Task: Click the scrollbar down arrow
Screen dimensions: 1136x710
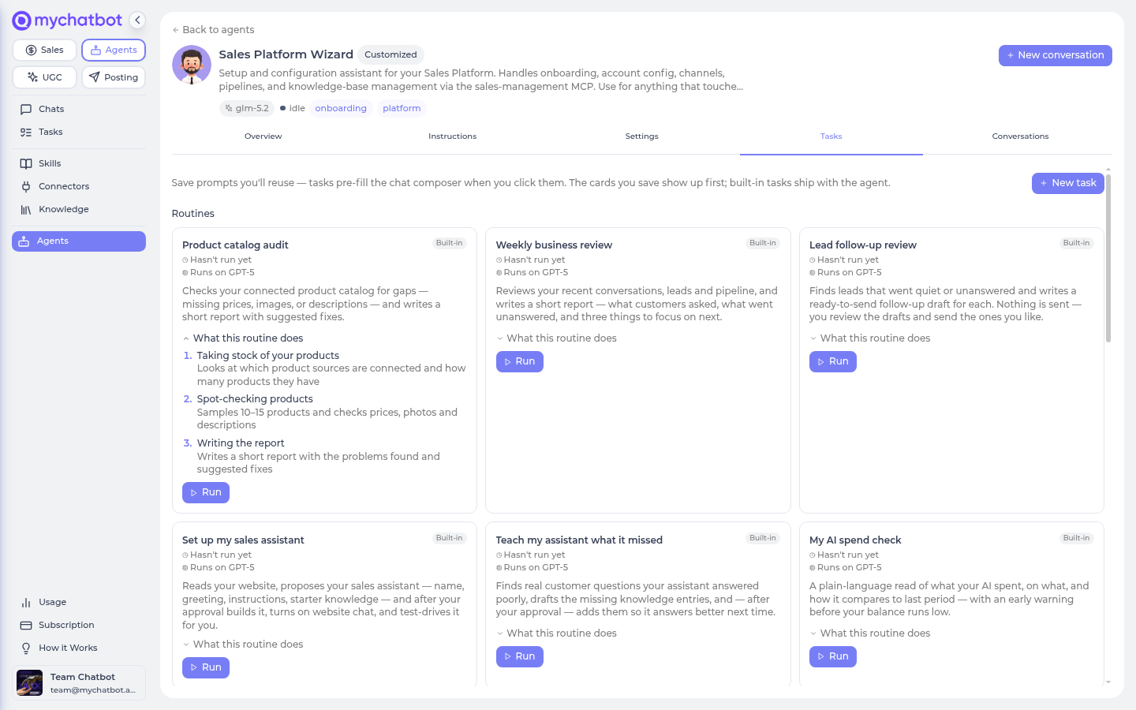Action: pyautogui.click(x=1108, y=682)
